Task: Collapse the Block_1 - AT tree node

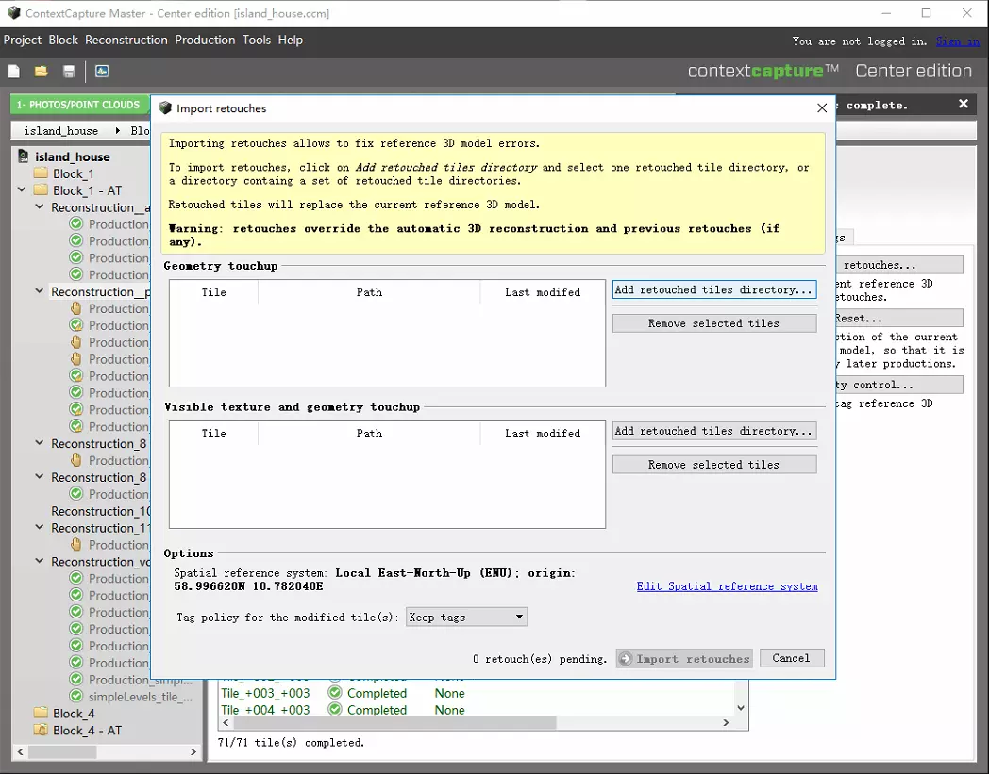Action: (22, 189)
